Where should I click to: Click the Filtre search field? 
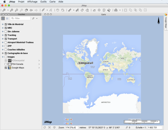coord(20,18)
